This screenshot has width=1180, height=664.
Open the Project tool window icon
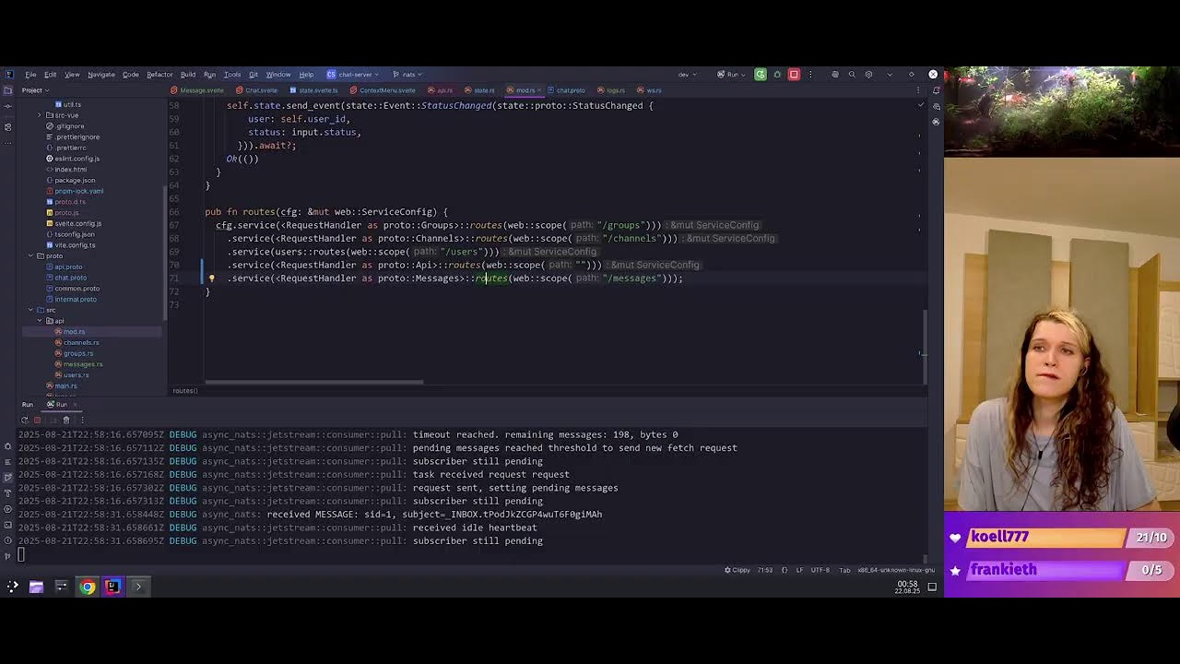coord(7,90)
